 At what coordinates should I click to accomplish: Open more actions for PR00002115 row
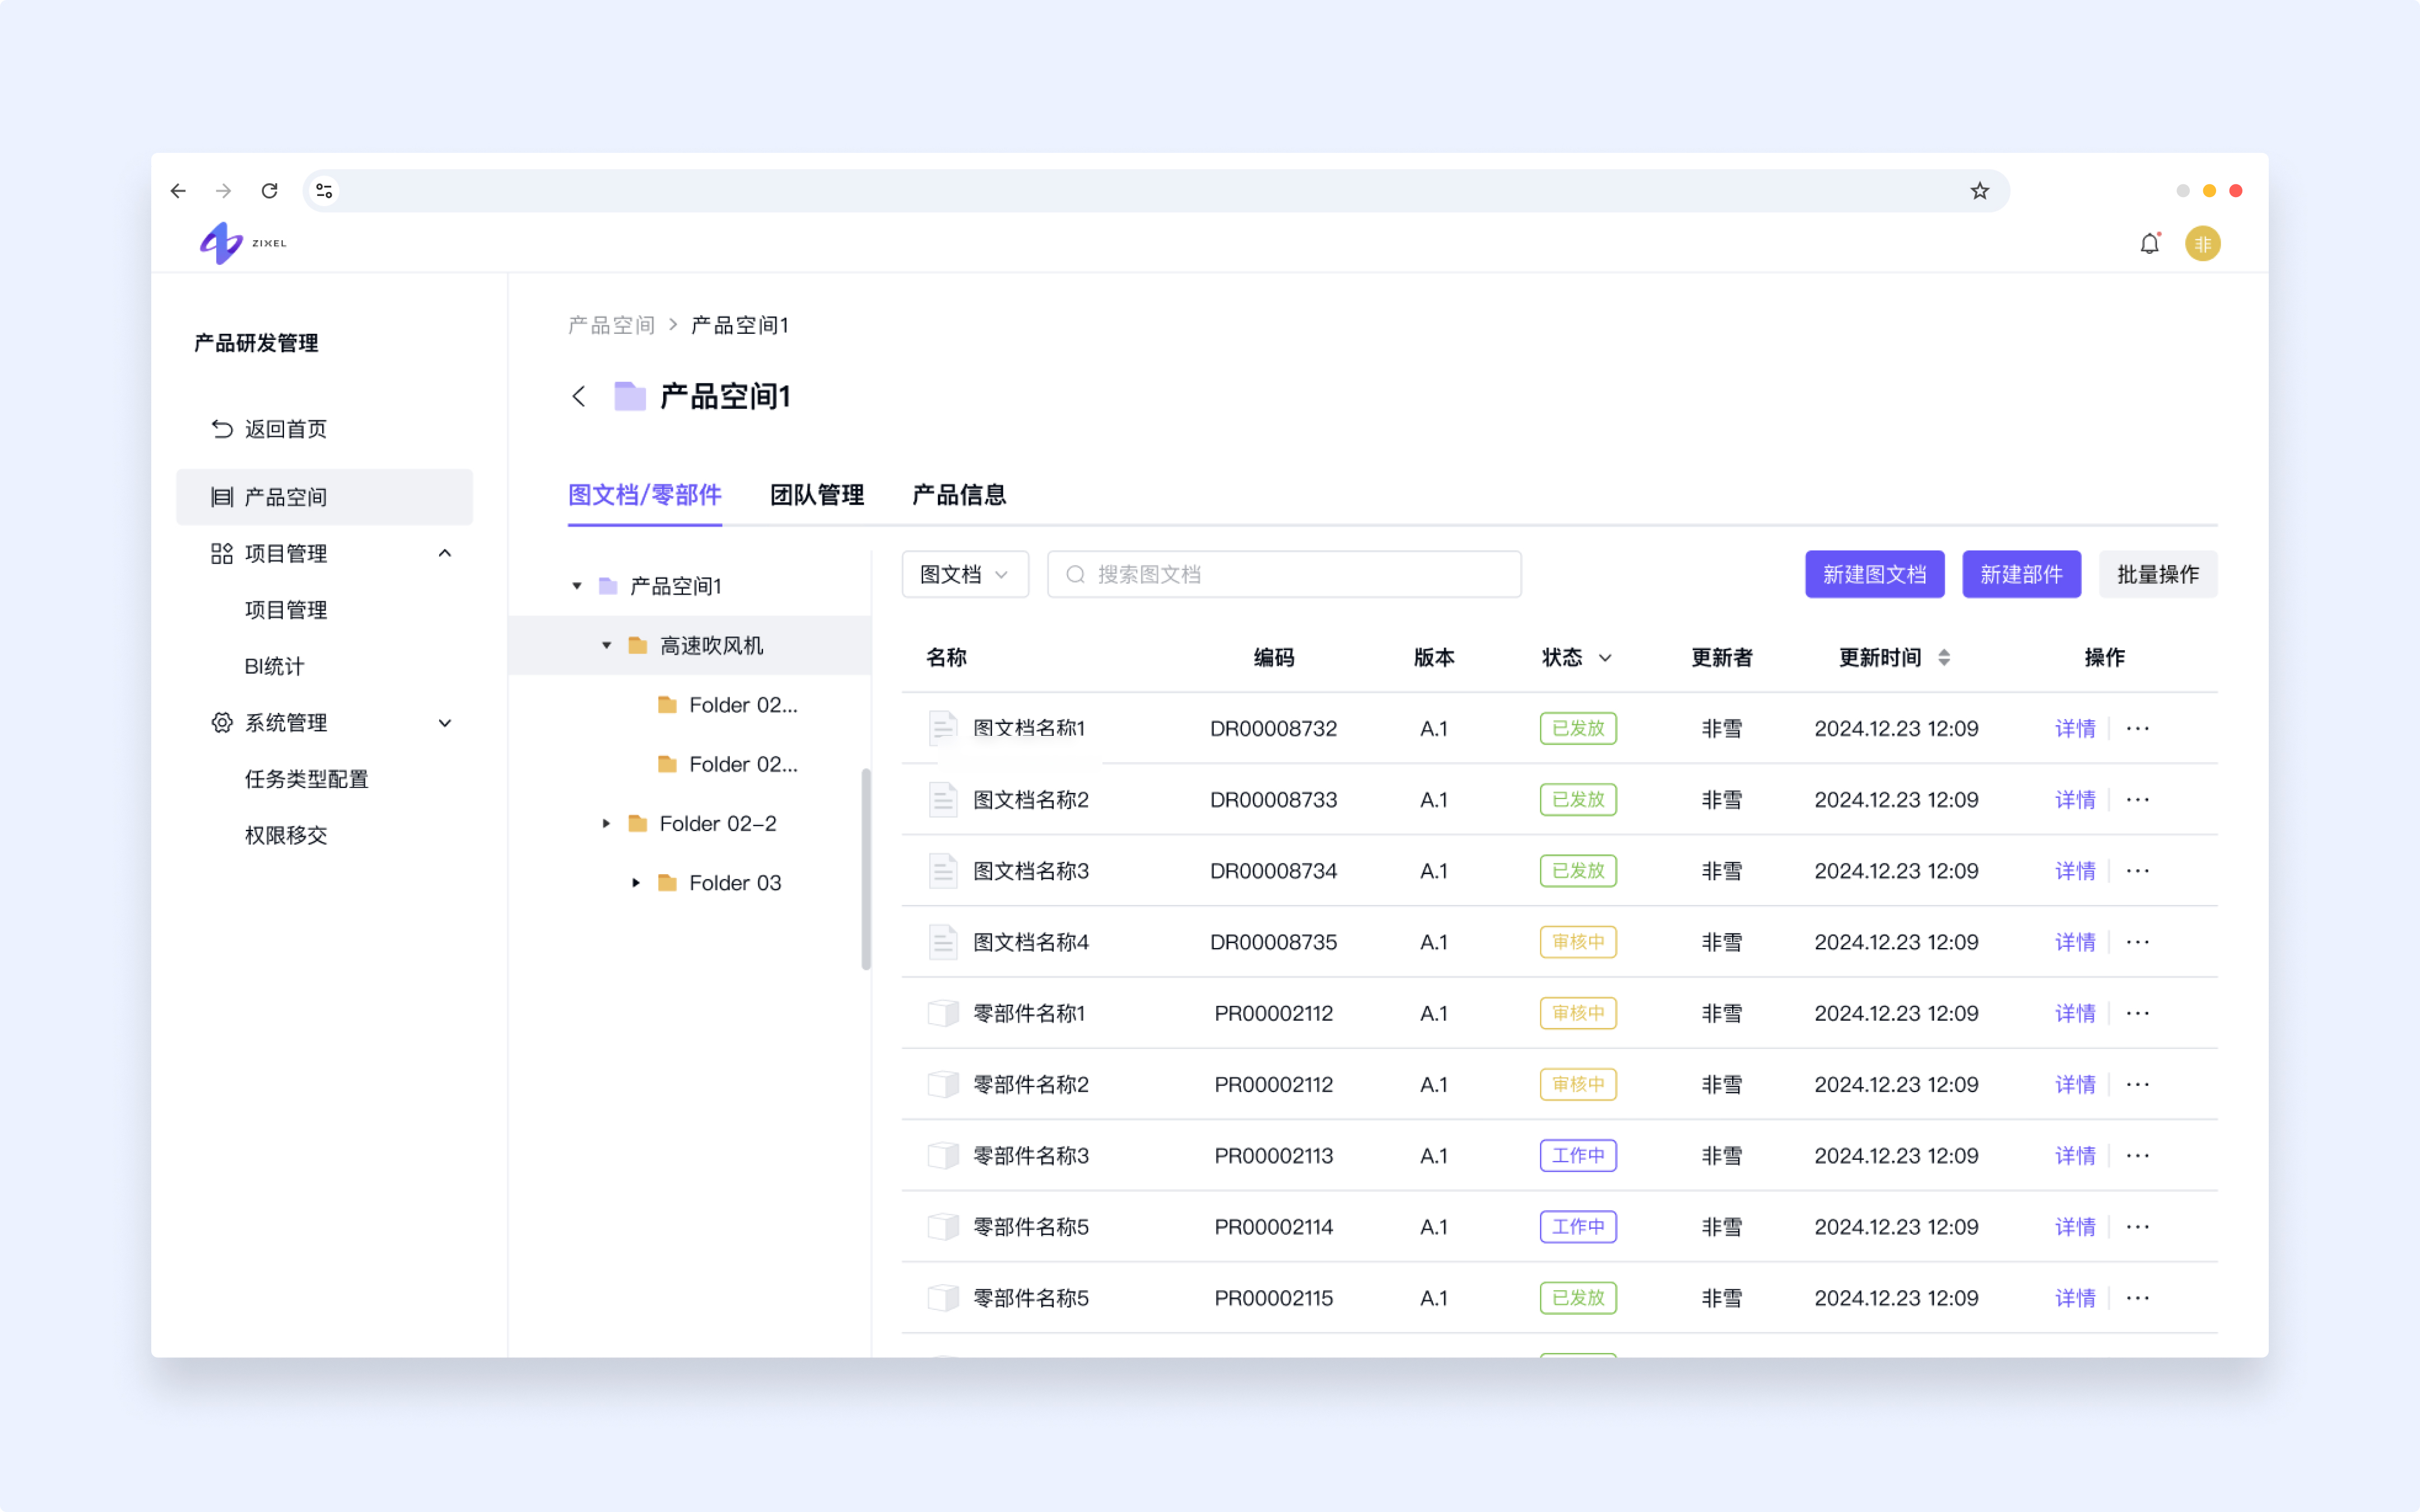point(2138,1298)
